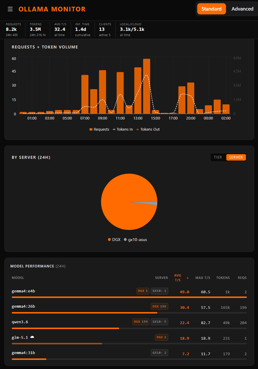This screenshot has width=258, height=369.
Task: Click the BY SERVER (24H) heading
Action: 31,158
